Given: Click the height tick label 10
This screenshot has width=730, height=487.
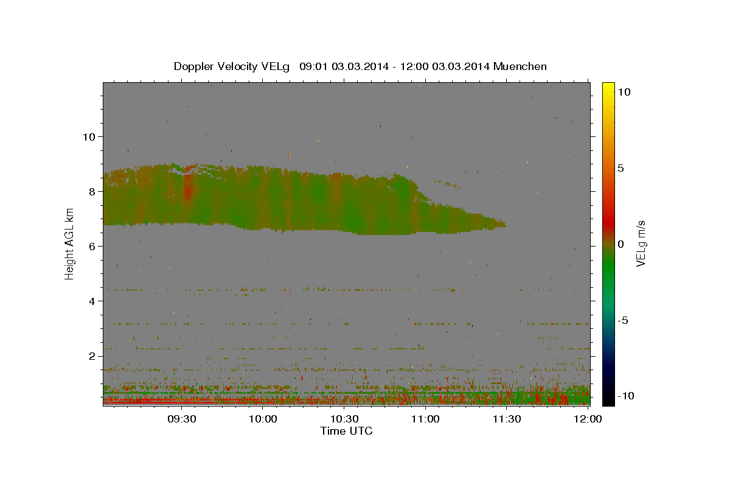Looking at the screenshot, I should point(88,136).
